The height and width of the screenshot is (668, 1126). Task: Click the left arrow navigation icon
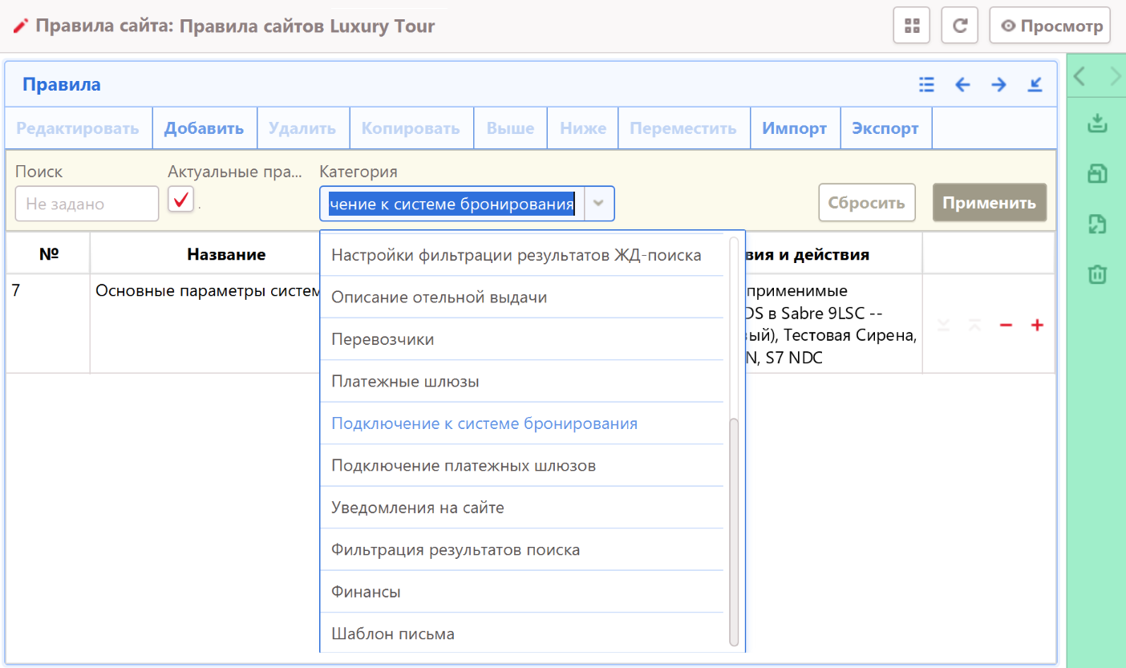[x=962, y=84]
